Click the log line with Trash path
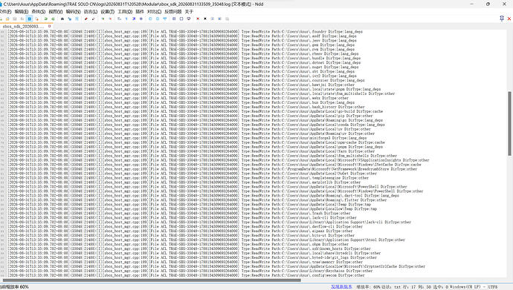Image resolution: width=513 pixels, height=290 pixels. pos(179,214)
